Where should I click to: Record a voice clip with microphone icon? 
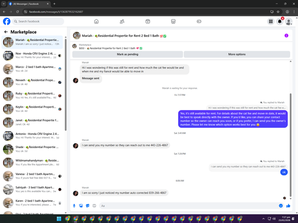pos(74,206)
